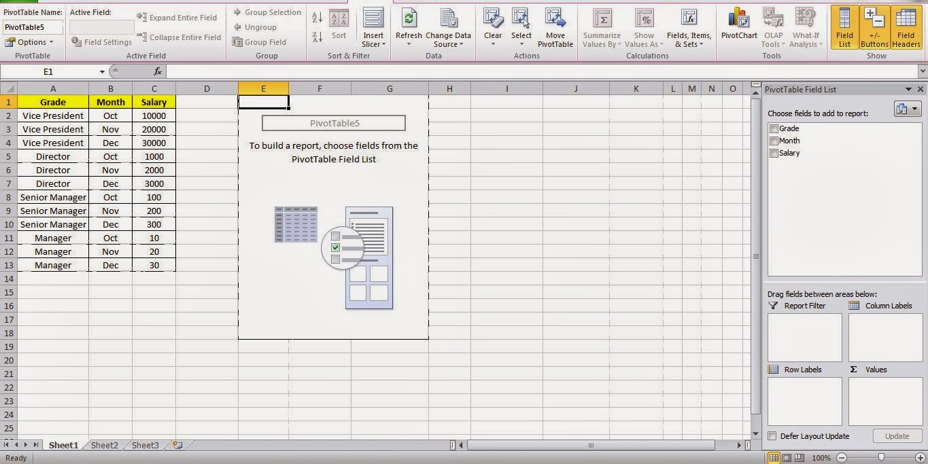Viewport: 928px width, 464px height.
Task: Click the Report Filter drop area
Action: point(804,338)
